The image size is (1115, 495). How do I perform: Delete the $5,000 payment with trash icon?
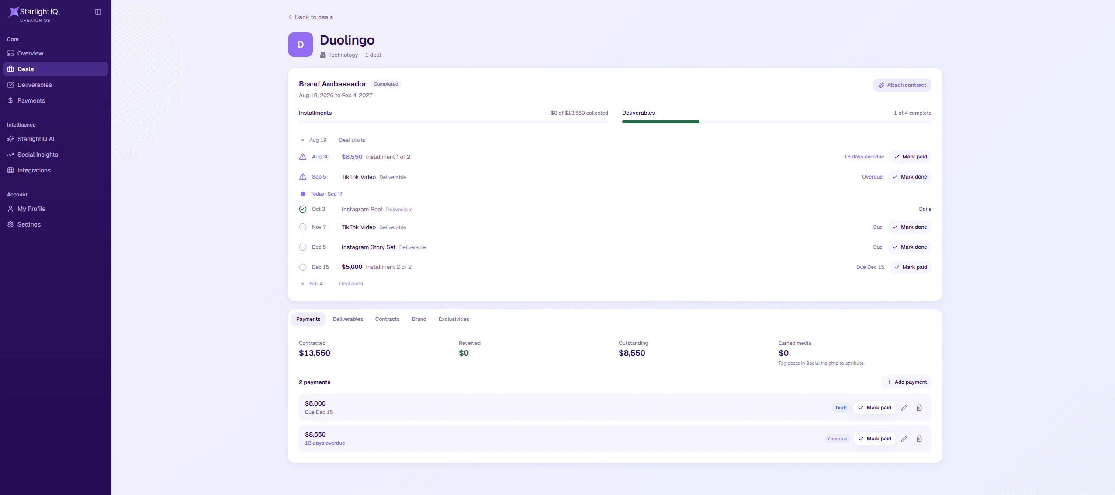tap(919, 408)
